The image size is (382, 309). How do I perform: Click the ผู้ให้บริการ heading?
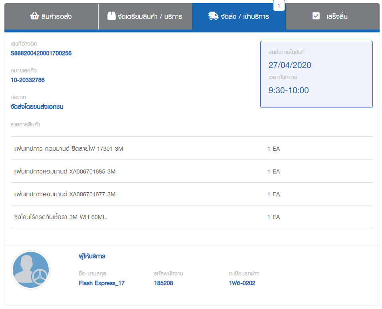92,256
